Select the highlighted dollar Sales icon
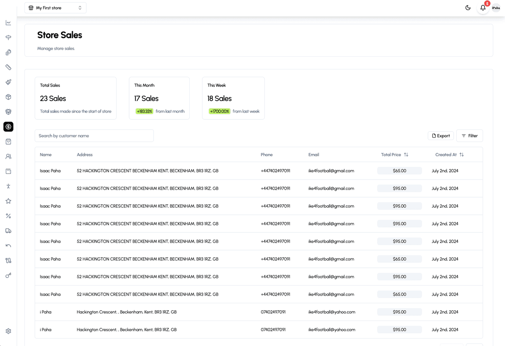Viewport: 505px width, 346px height. tap(8, 127)
